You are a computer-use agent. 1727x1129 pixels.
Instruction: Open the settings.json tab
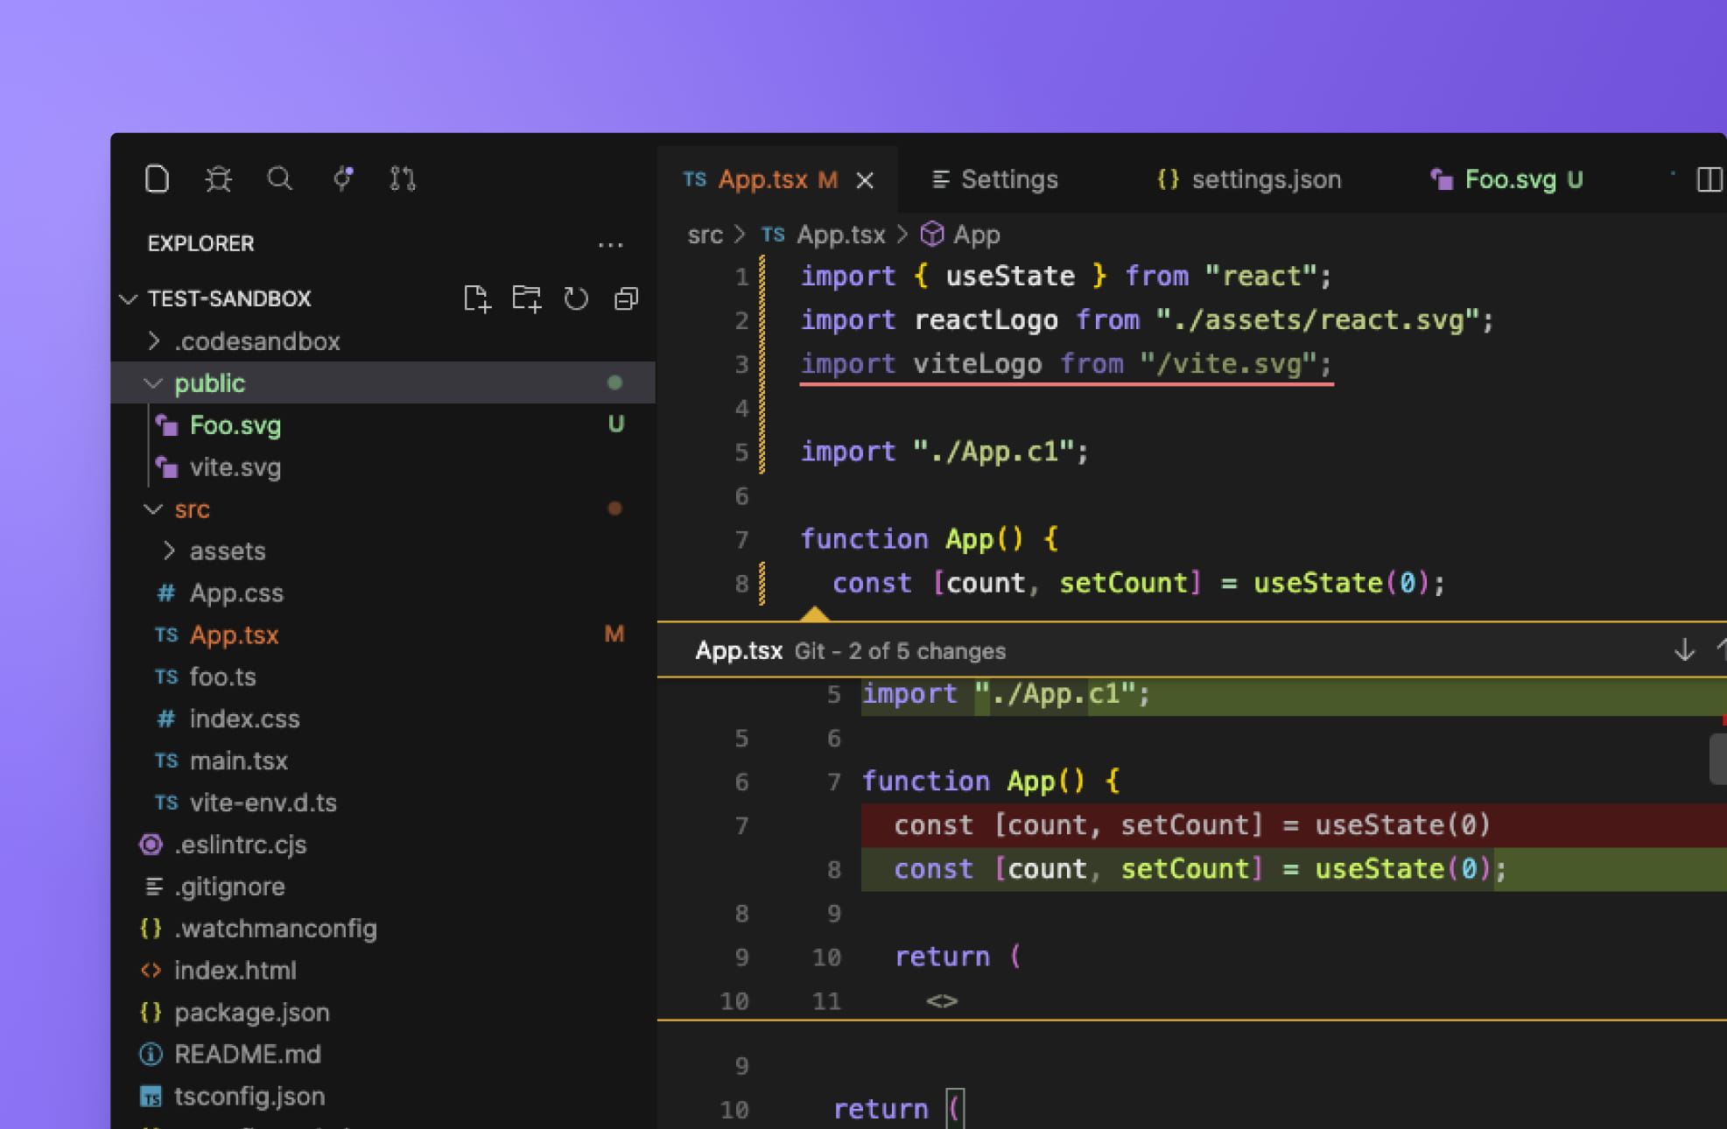click(x=1266, y=179)
